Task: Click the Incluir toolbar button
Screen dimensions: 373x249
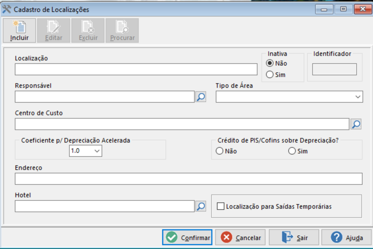Action: point(19,31)
